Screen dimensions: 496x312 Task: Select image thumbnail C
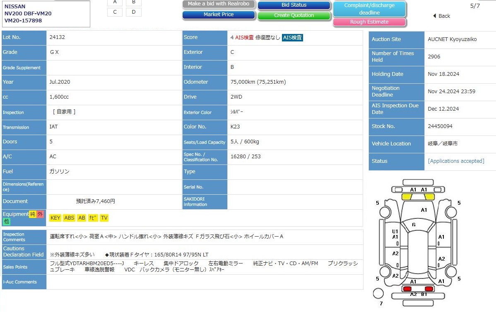pyautogui.click(x=115, y=12)
